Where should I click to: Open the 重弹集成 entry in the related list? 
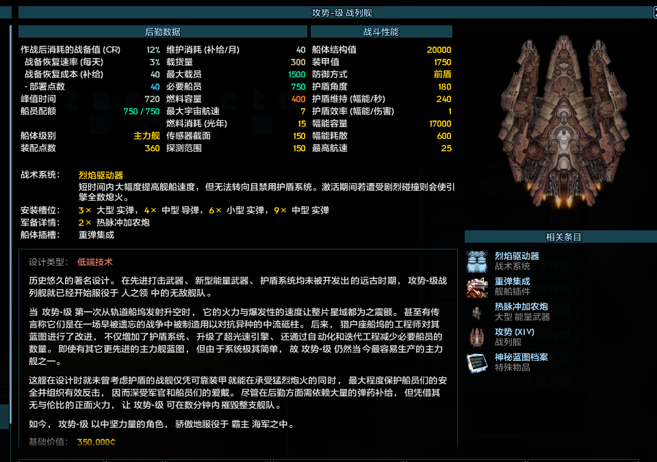click(512, 282)
